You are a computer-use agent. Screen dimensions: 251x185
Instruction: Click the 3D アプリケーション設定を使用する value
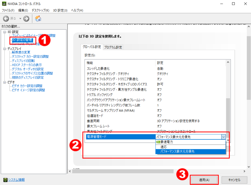[x=178, y=121]
